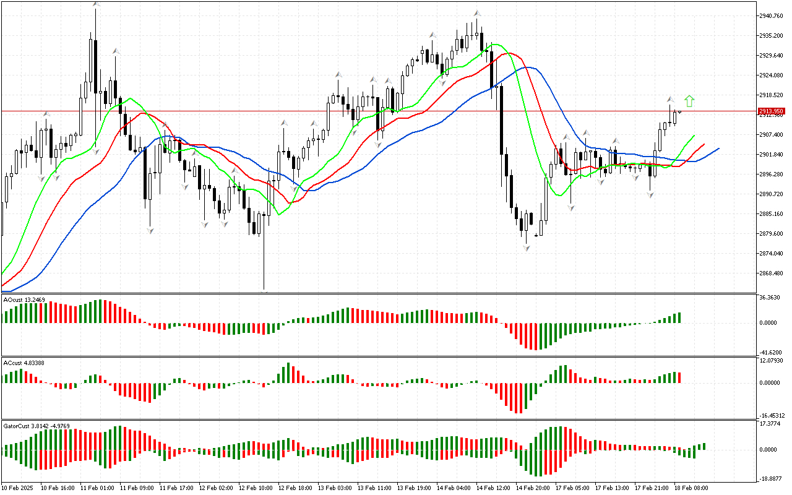Click the 12.0793 scale value in ACcust panel
This screenshot has height=495, width=792.
[x=771, y=361]
